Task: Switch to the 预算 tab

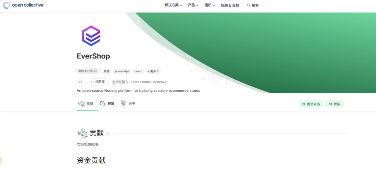Action: coord(107,104)
